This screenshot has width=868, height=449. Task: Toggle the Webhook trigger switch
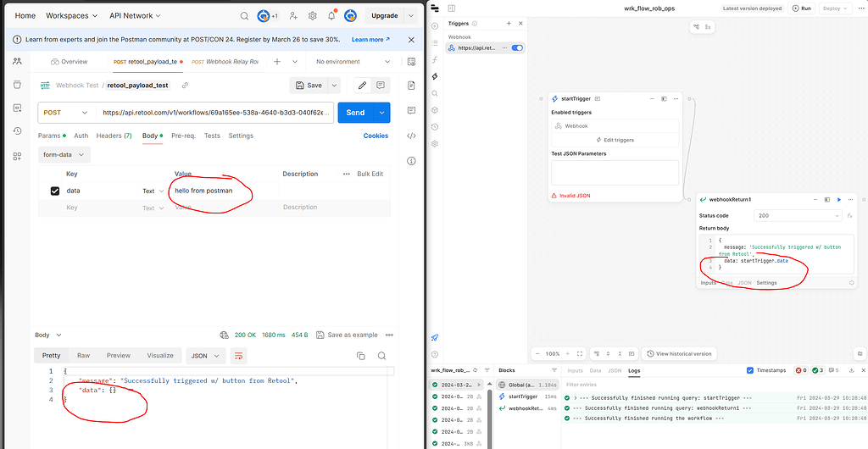click(x=516, y=48)
